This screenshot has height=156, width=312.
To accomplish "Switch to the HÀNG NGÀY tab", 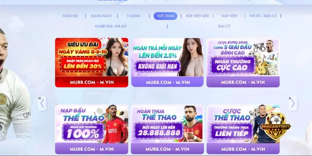I will click(102, 16).
